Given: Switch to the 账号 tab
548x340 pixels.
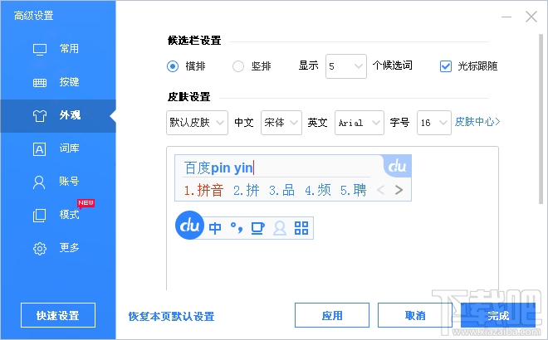Looking at the screenshot, I should tap(58, 182).
